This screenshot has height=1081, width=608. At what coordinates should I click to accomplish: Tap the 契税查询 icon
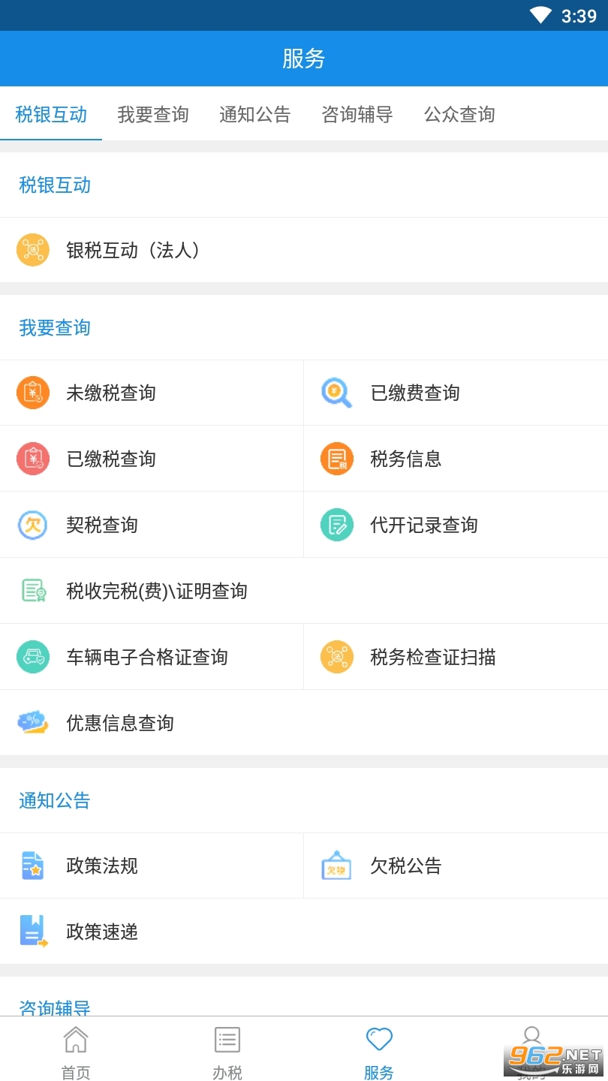(x=33, y=525)
